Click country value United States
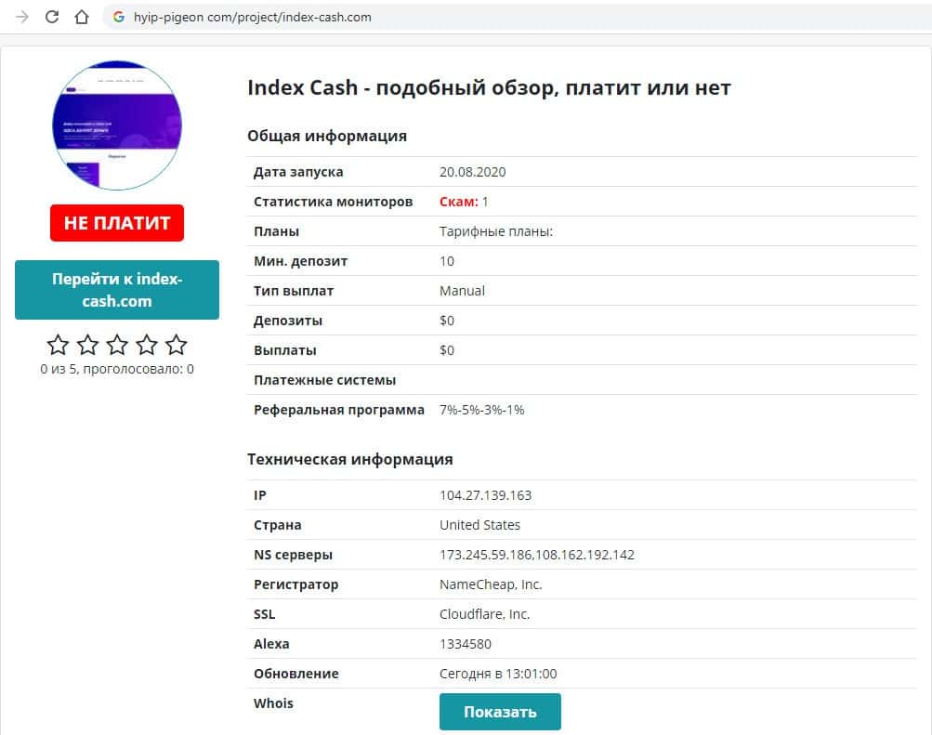 [x=479, y=525]
